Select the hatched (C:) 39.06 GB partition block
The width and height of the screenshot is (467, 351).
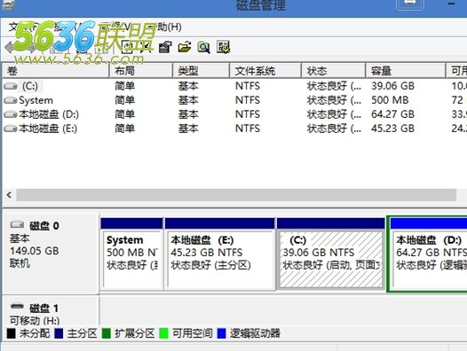330,253
